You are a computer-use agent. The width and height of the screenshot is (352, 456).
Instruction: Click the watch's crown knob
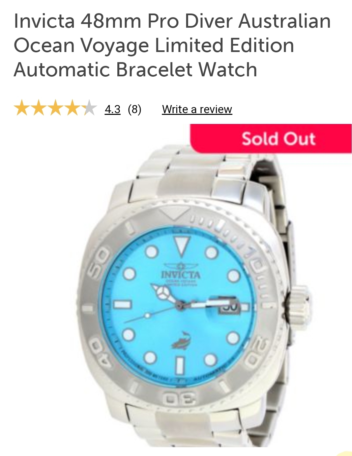click(298, 302)
